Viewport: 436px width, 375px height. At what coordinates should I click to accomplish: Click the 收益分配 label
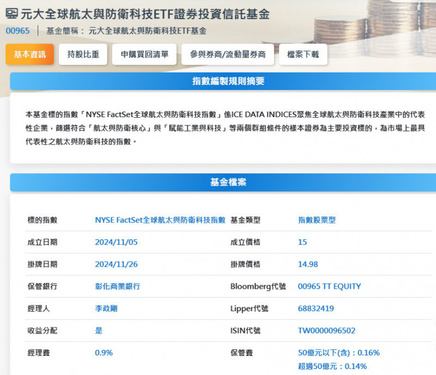tap(43, 330)
